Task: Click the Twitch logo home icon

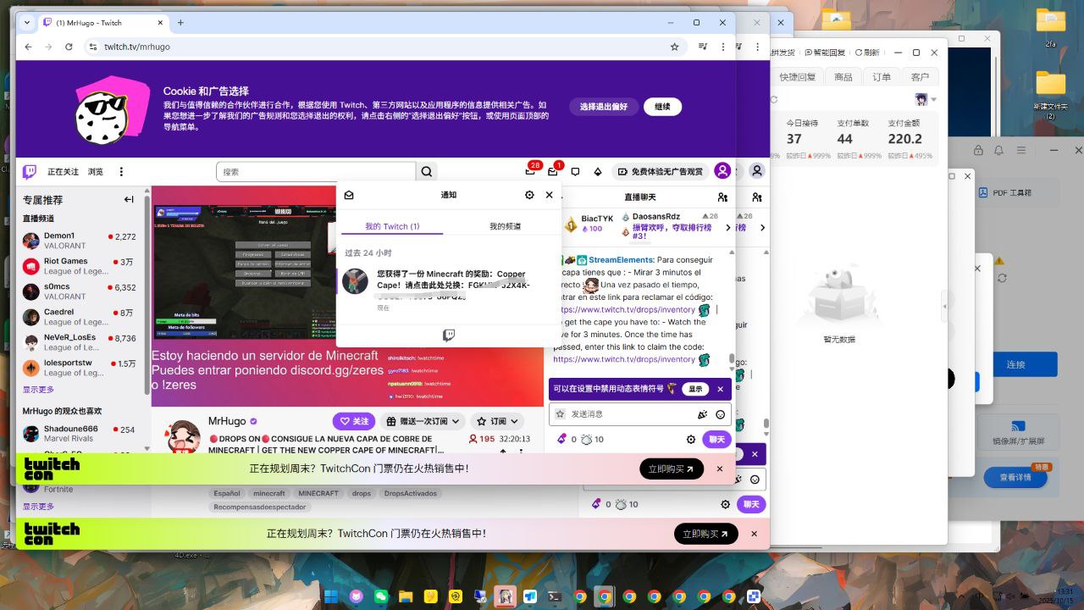Action: [x=30, y=171]
